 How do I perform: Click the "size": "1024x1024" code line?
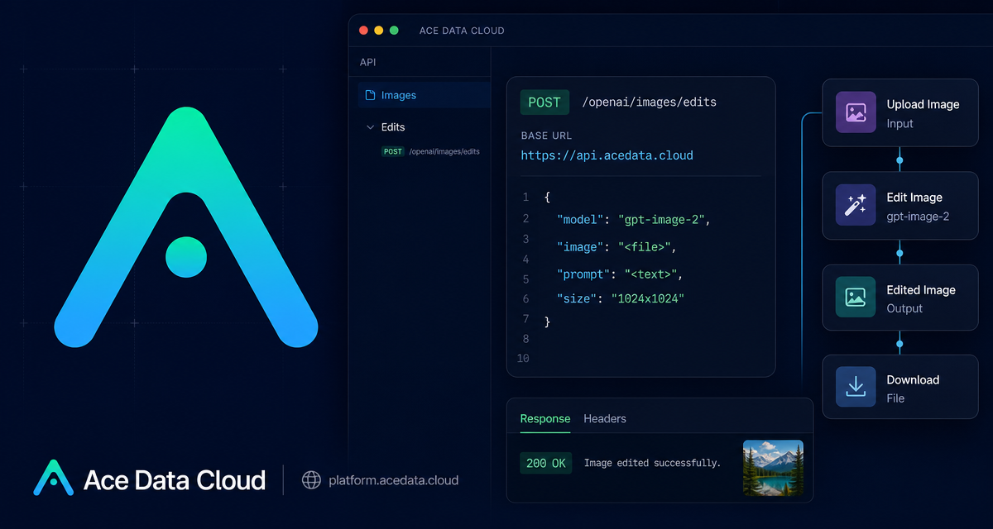tap(621, 298)
